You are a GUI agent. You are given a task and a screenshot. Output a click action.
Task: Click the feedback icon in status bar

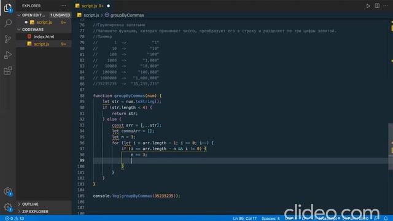point(375,219)
